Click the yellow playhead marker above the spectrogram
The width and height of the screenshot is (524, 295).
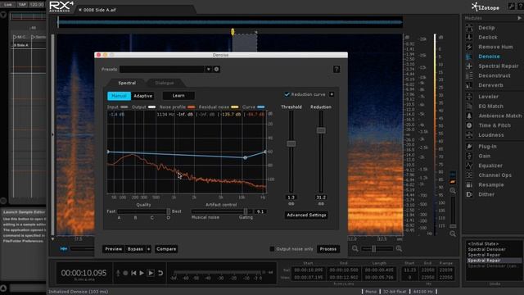[x=233, y=32]
